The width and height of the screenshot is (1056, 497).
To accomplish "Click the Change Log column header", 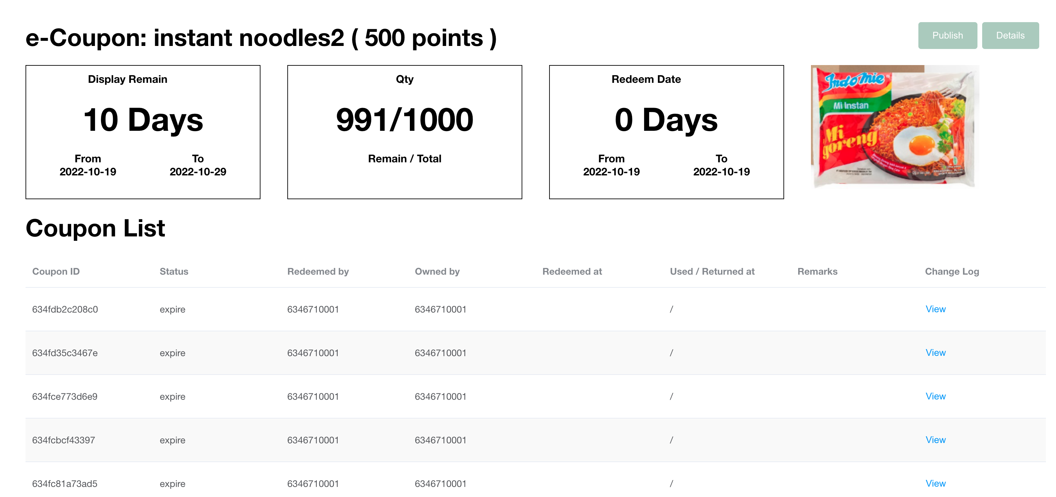I will pyautogui.click(x=952, y=271).
